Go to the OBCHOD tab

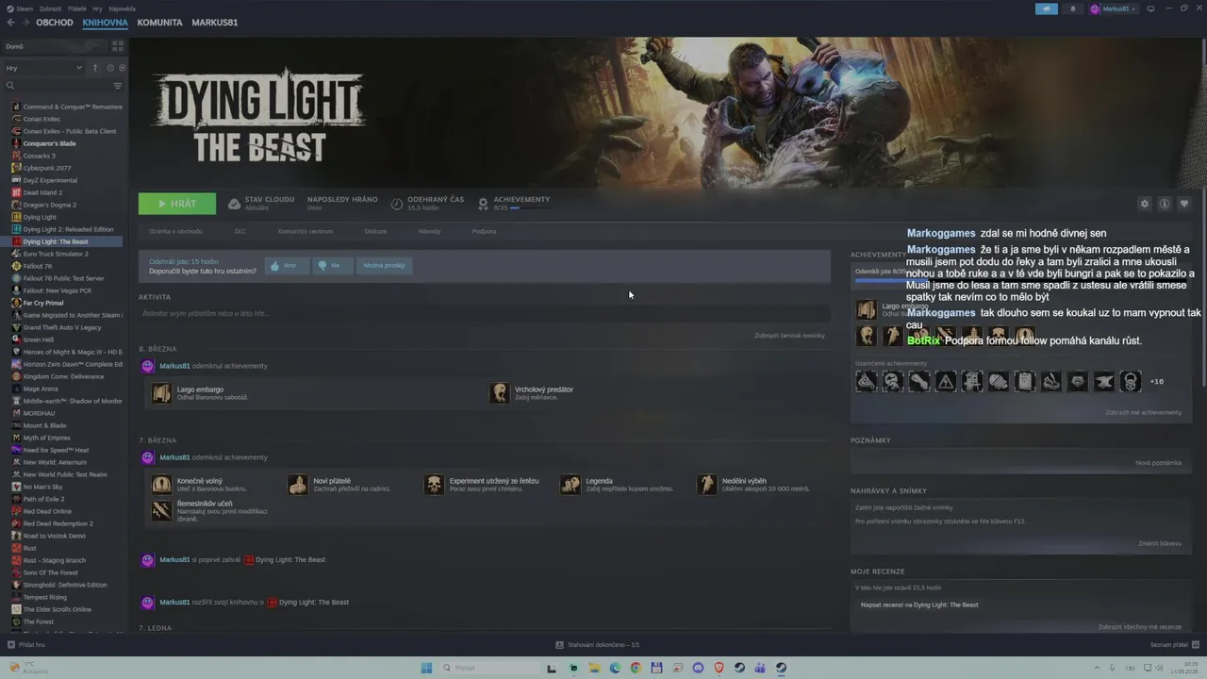[55, 23]
